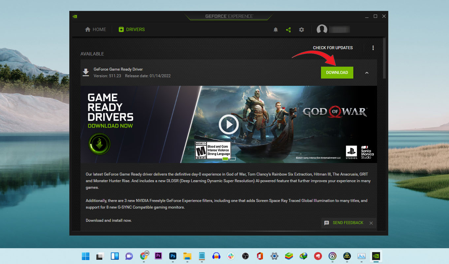Click the 'Download and install now.' text
This screenshot has height=264, width=449.
tap(109, 220)
